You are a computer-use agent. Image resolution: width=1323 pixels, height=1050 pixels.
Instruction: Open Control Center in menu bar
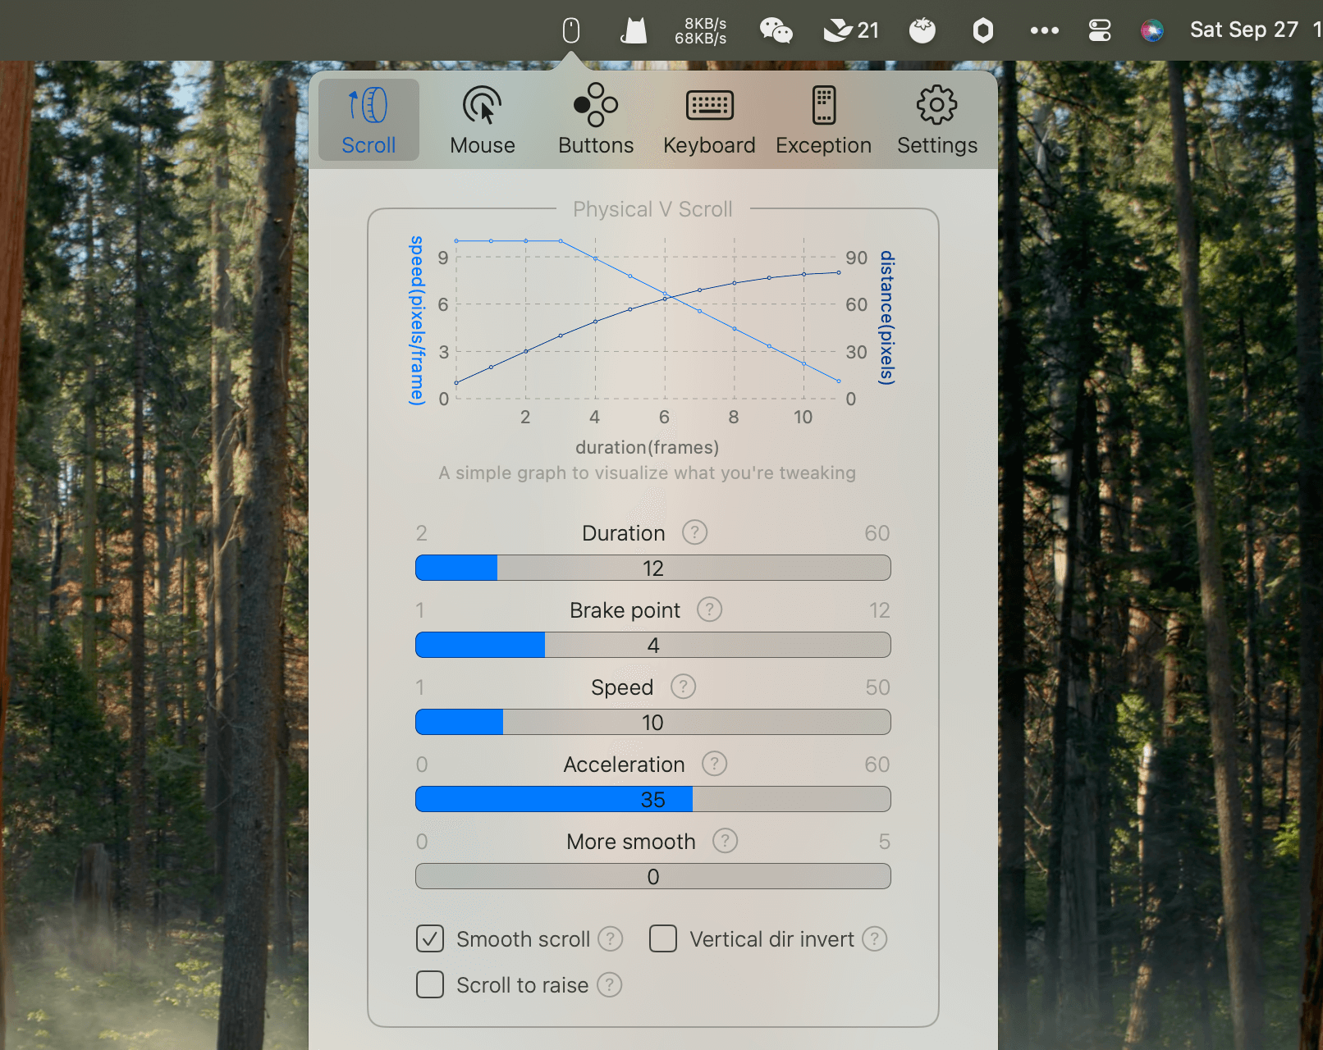pyautogui.click(x=1099, y=30)
